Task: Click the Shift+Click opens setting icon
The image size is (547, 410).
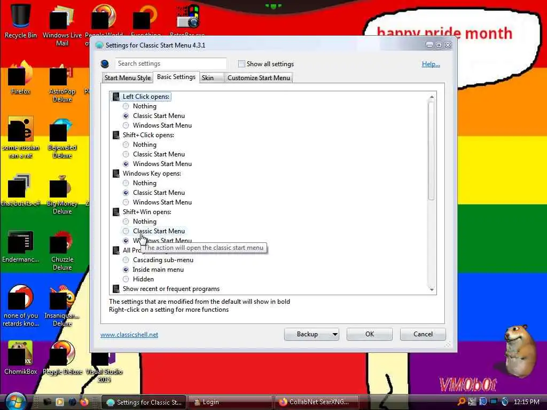Action: pyautogui.click(x=116, y=135)
